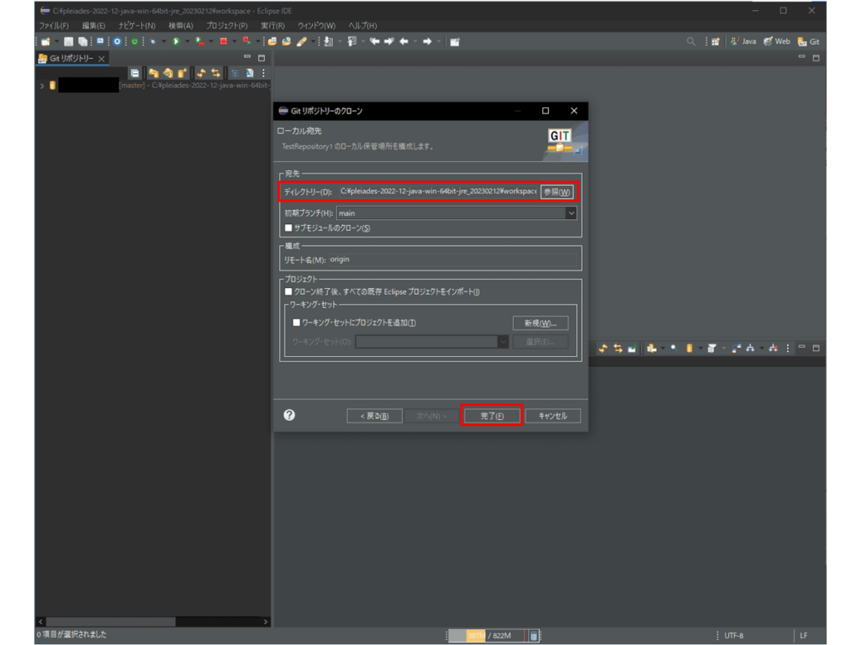Open the 編集(E) menu

pos(93,26)
